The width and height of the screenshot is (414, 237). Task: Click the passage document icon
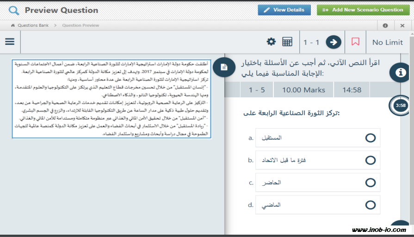pos(224,67)
